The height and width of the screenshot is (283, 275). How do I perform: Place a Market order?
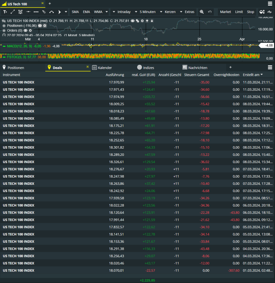tap(225, 12)
